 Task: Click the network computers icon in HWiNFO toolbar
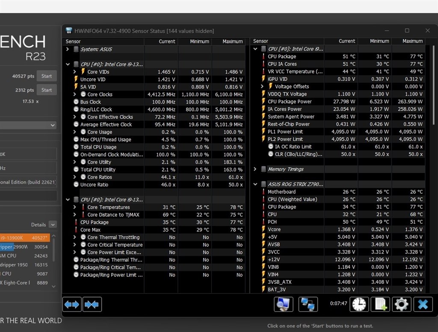[x=308, y=304]
